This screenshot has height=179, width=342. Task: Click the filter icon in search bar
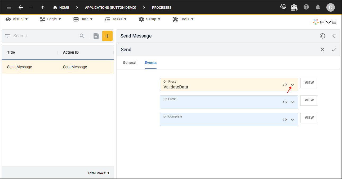point(8,36)
